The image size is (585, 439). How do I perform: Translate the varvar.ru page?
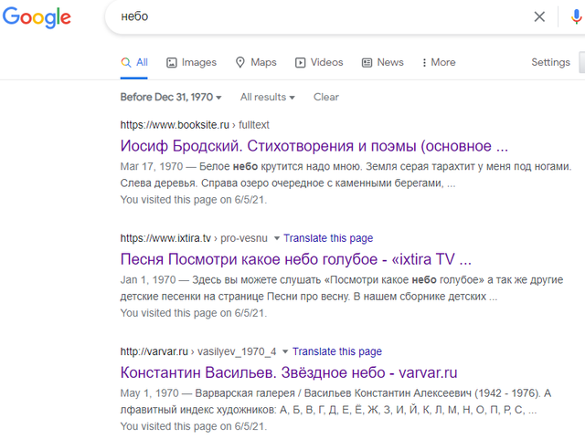pyautogui.click(x=337, y=351)
